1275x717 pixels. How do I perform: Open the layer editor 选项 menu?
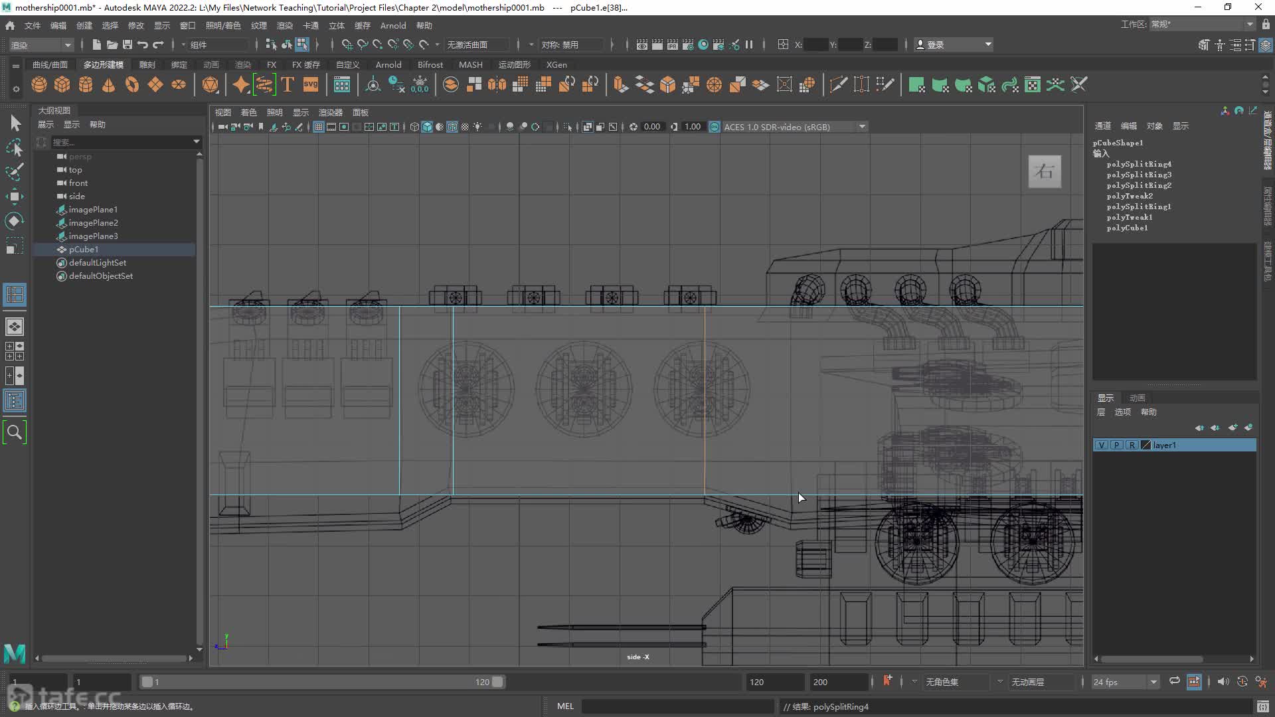(x=1122, y=412)
